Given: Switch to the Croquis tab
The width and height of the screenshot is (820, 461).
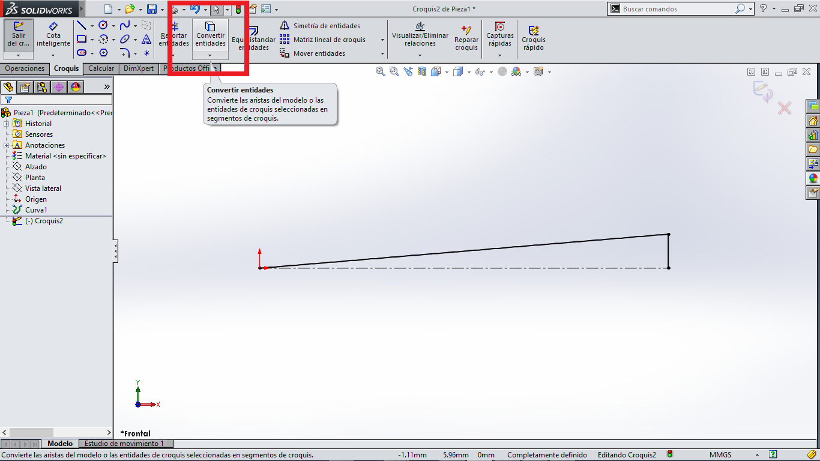Looking at the screenshot, I should [66, 68].
